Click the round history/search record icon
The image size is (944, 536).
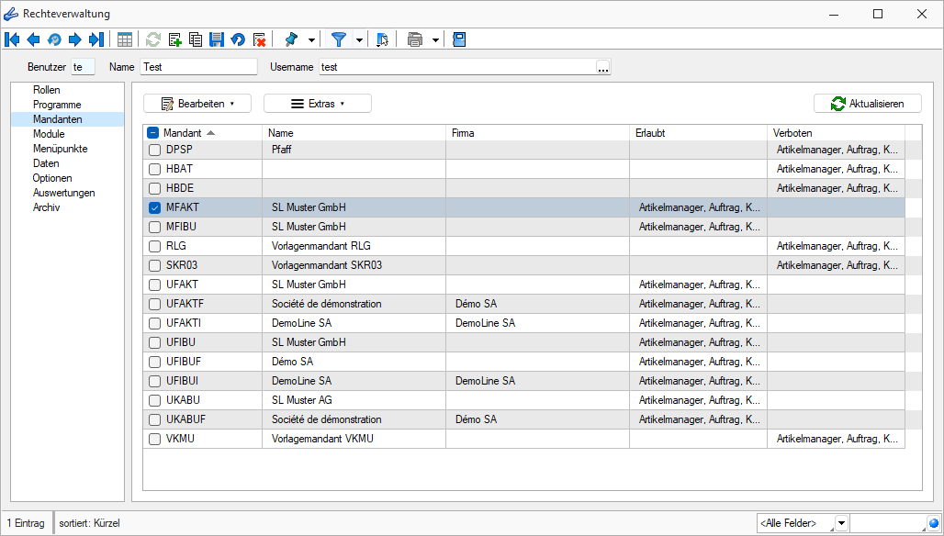tap(54, 39)
